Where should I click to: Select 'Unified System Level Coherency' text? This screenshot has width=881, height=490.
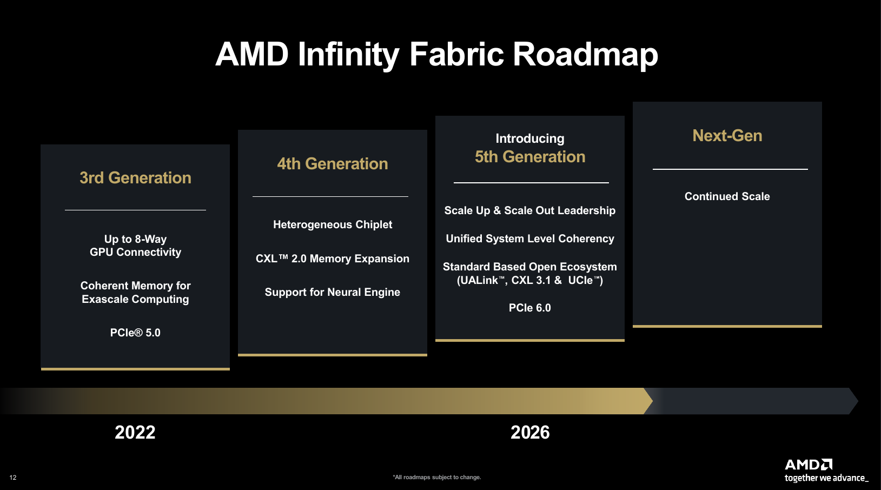click(x=530, y=239)
